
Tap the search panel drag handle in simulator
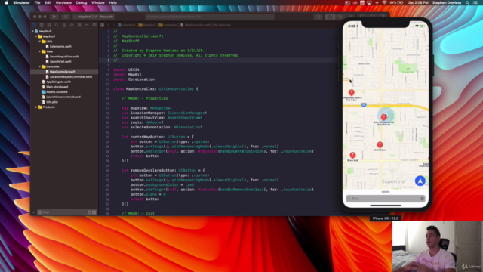386,192
